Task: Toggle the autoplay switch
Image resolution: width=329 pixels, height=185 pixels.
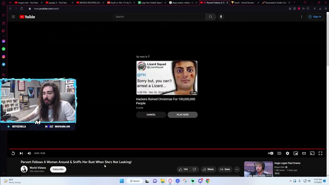Action: 271,153
